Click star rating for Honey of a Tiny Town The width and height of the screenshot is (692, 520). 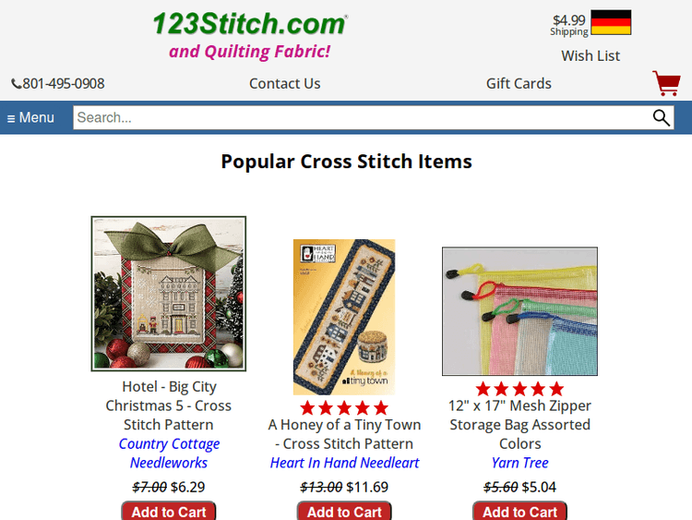click(344, 408)
